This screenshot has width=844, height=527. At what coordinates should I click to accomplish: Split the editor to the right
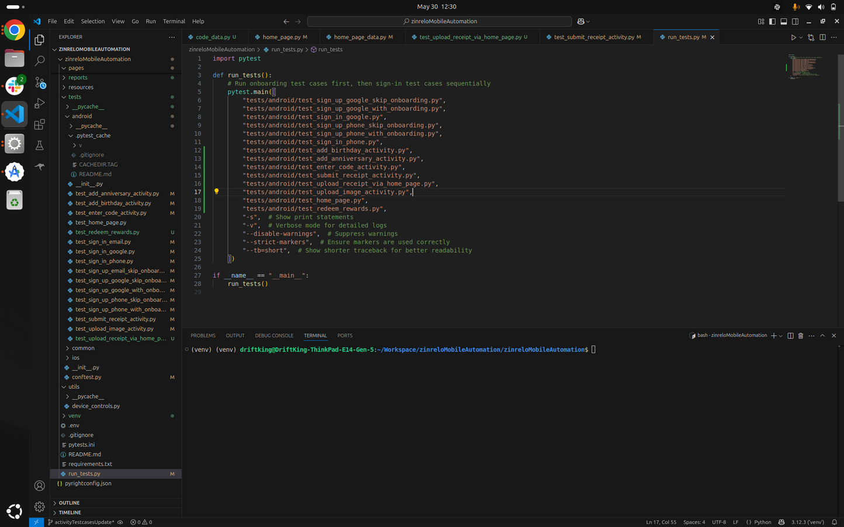[x=822, y=37]
